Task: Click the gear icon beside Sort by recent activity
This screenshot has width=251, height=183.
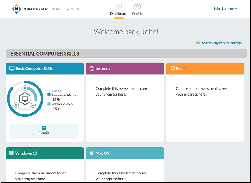Action: coord(198,43)
